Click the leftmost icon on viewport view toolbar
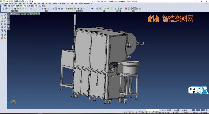 (x=8, y=13)
